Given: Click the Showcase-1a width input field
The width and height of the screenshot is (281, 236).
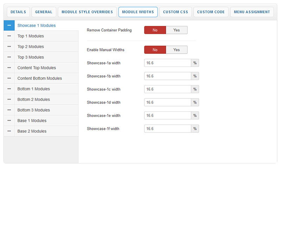Looking at the screenshot, I should 168,63.
